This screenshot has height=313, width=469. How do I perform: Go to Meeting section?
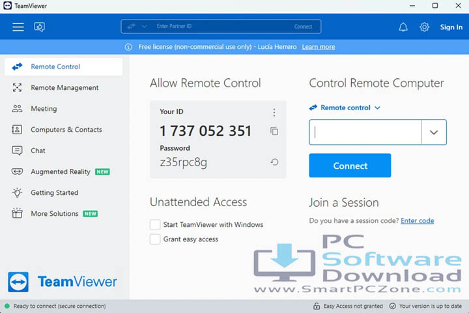[64, 108]
